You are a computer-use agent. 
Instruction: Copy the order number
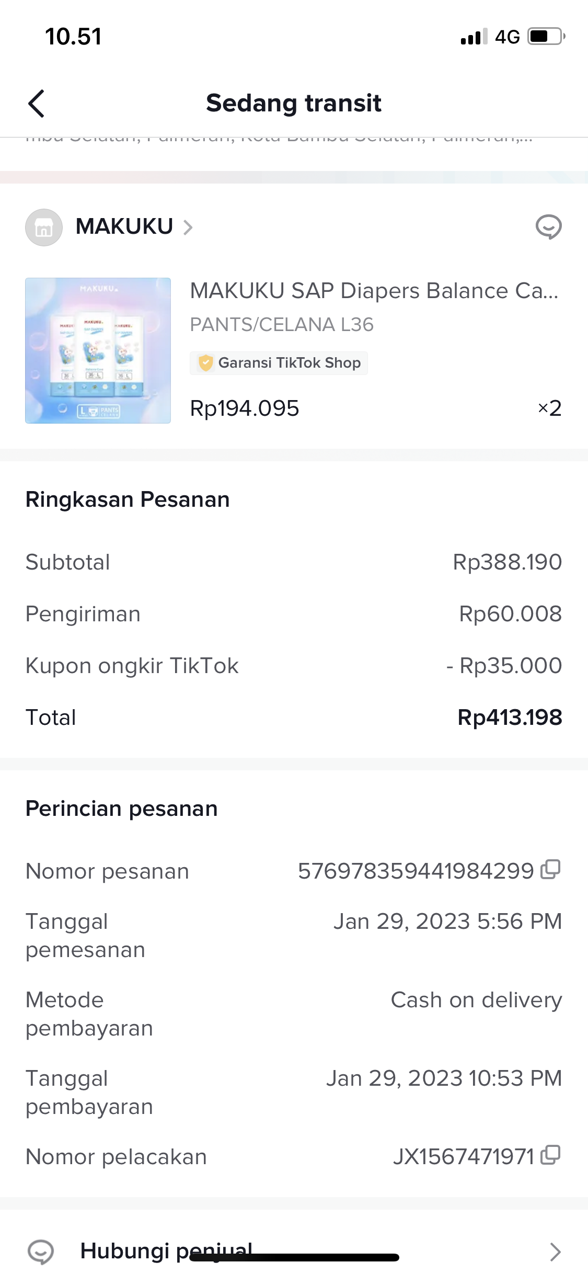(x=550, y=870)
